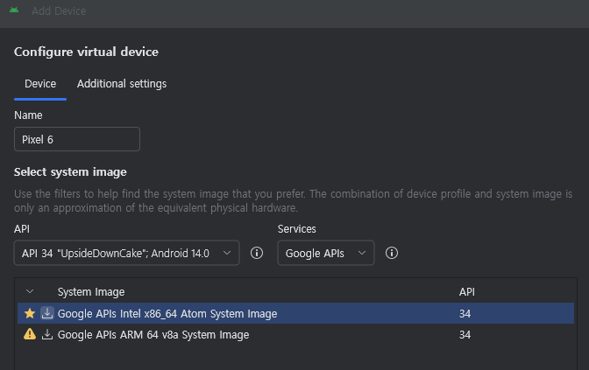
Task: Sort by the System Image column header
Action: point(91,291)
